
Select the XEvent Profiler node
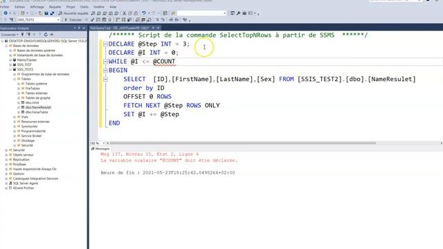click(x=24, y=188)
